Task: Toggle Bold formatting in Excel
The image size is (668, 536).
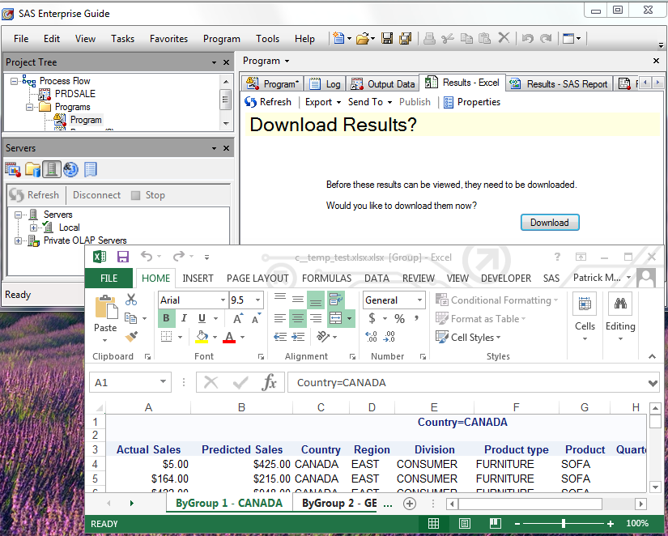Action: pos(167,318)
